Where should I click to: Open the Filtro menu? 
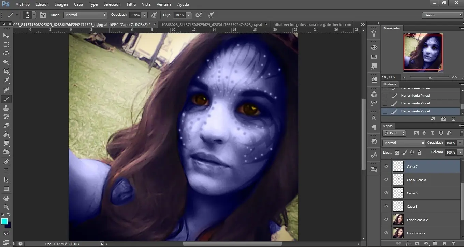[x=131, y=4]
